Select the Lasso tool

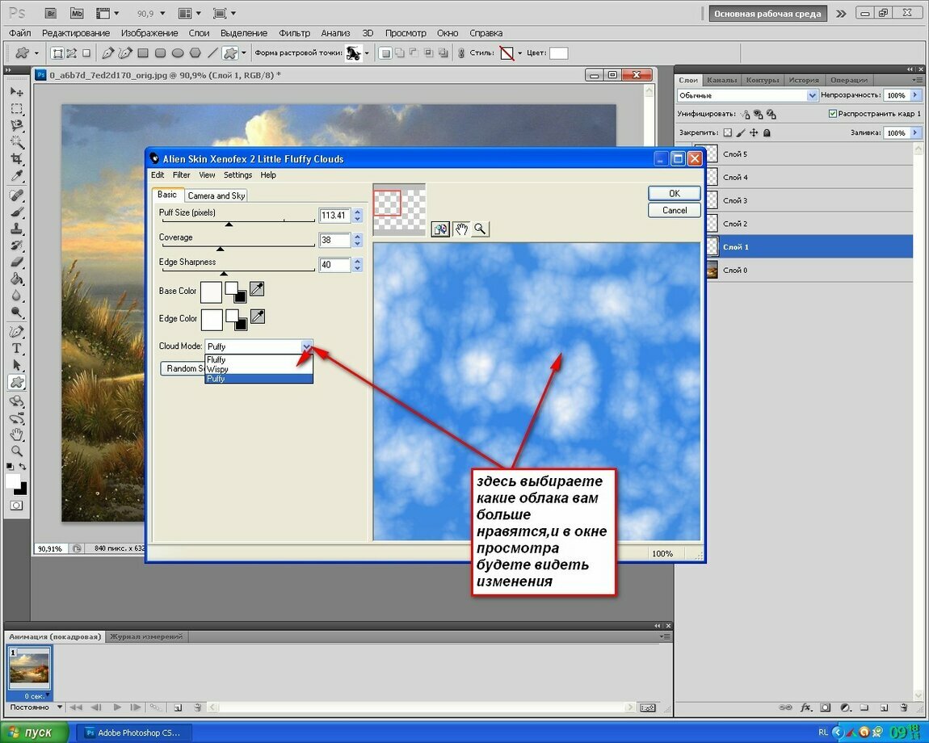(x=17, y=126)
